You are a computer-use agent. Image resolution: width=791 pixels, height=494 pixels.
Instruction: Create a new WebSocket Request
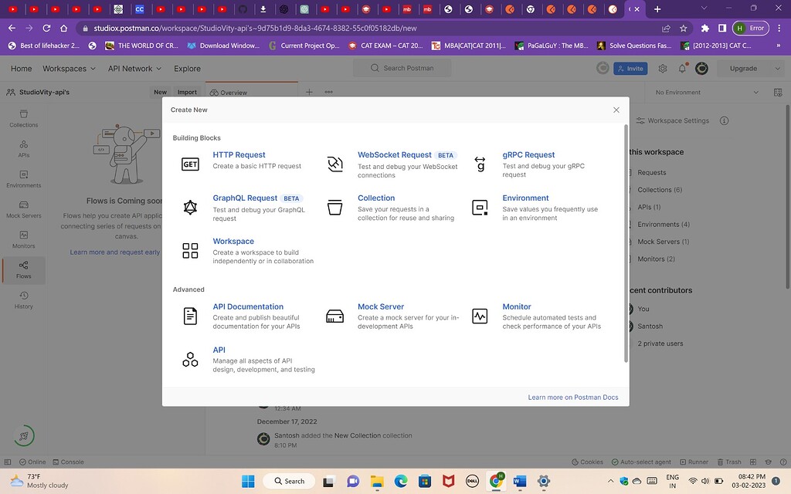tap(394, 154)
